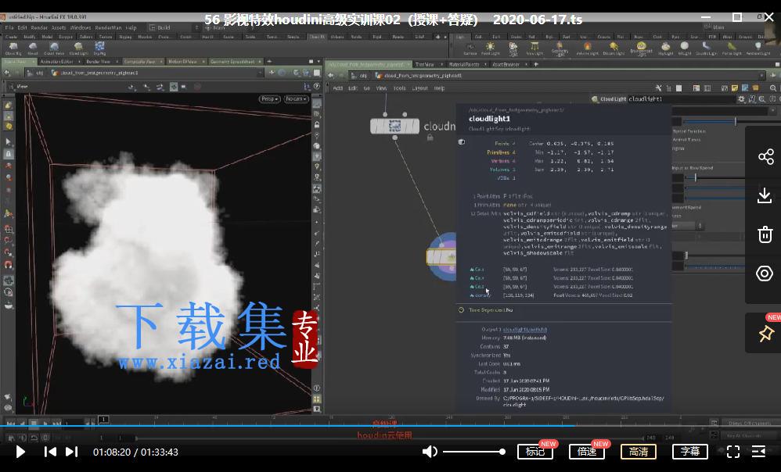Select the Cloud Noise shelf tool
Screen dimensions: 781x472
click(54, 48)
